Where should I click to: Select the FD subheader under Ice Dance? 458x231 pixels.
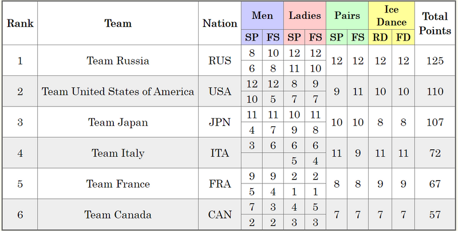(404, 37)
